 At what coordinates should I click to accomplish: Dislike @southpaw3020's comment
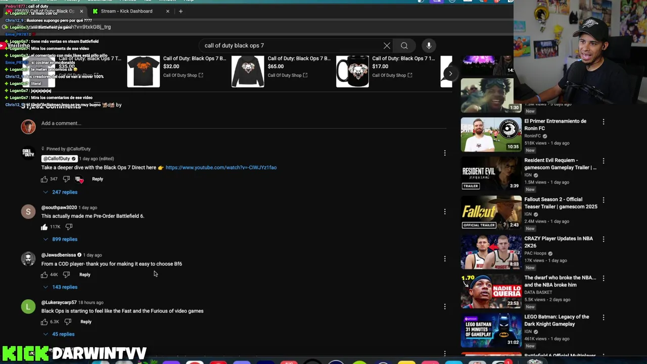point(69,227)
